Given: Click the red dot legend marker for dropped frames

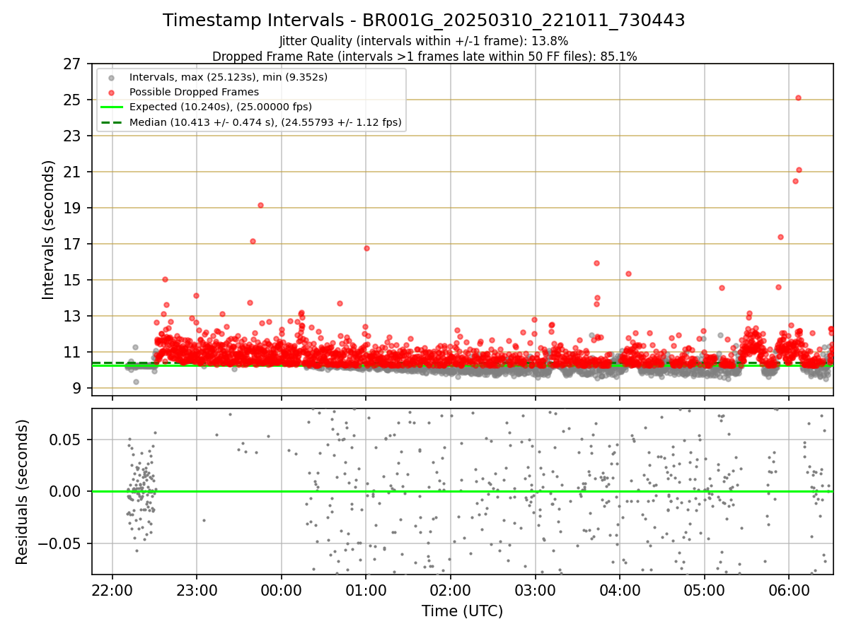Looking at the screenshot, I should click(112, 92).
